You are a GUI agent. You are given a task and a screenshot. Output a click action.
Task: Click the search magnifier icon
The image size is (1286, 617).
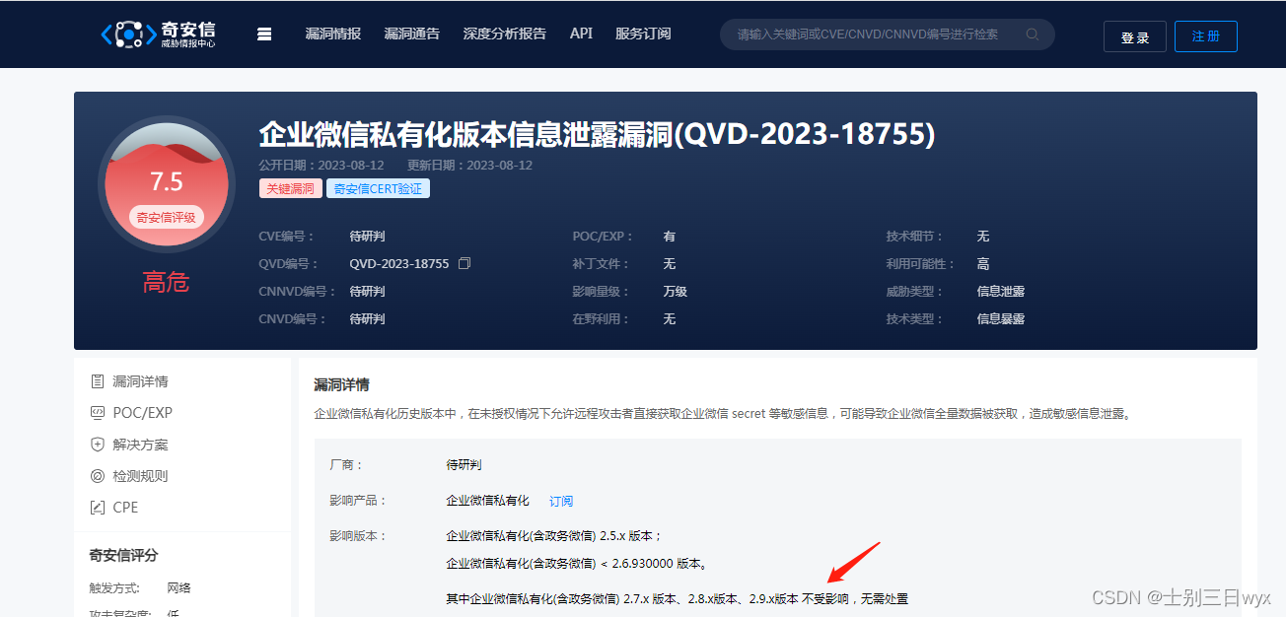click(x=1033, y=34)
